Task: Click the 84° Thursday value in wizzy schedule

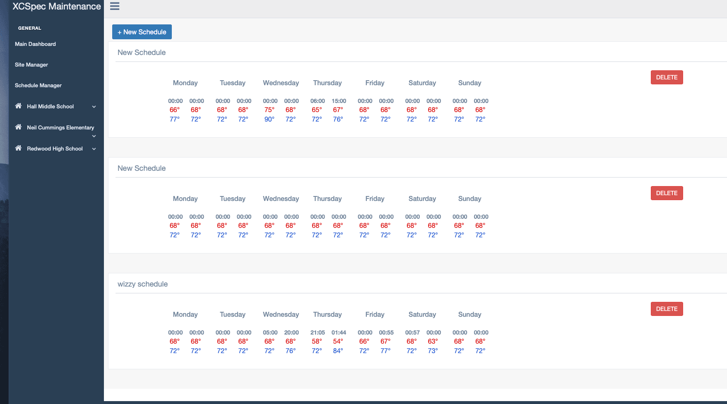Action: click(338, 351)
